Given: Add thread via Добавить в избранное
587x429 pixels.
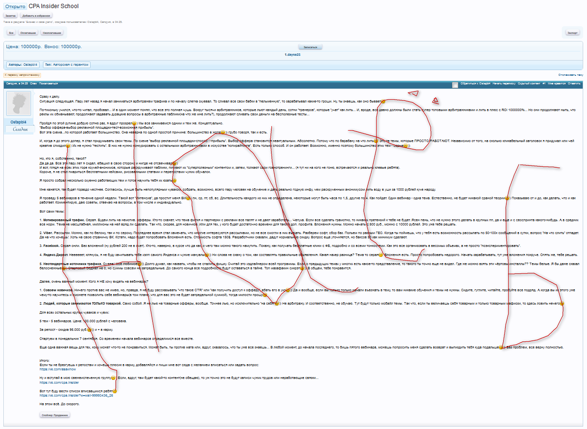Looking at the screenshot, I should point(36,16).
